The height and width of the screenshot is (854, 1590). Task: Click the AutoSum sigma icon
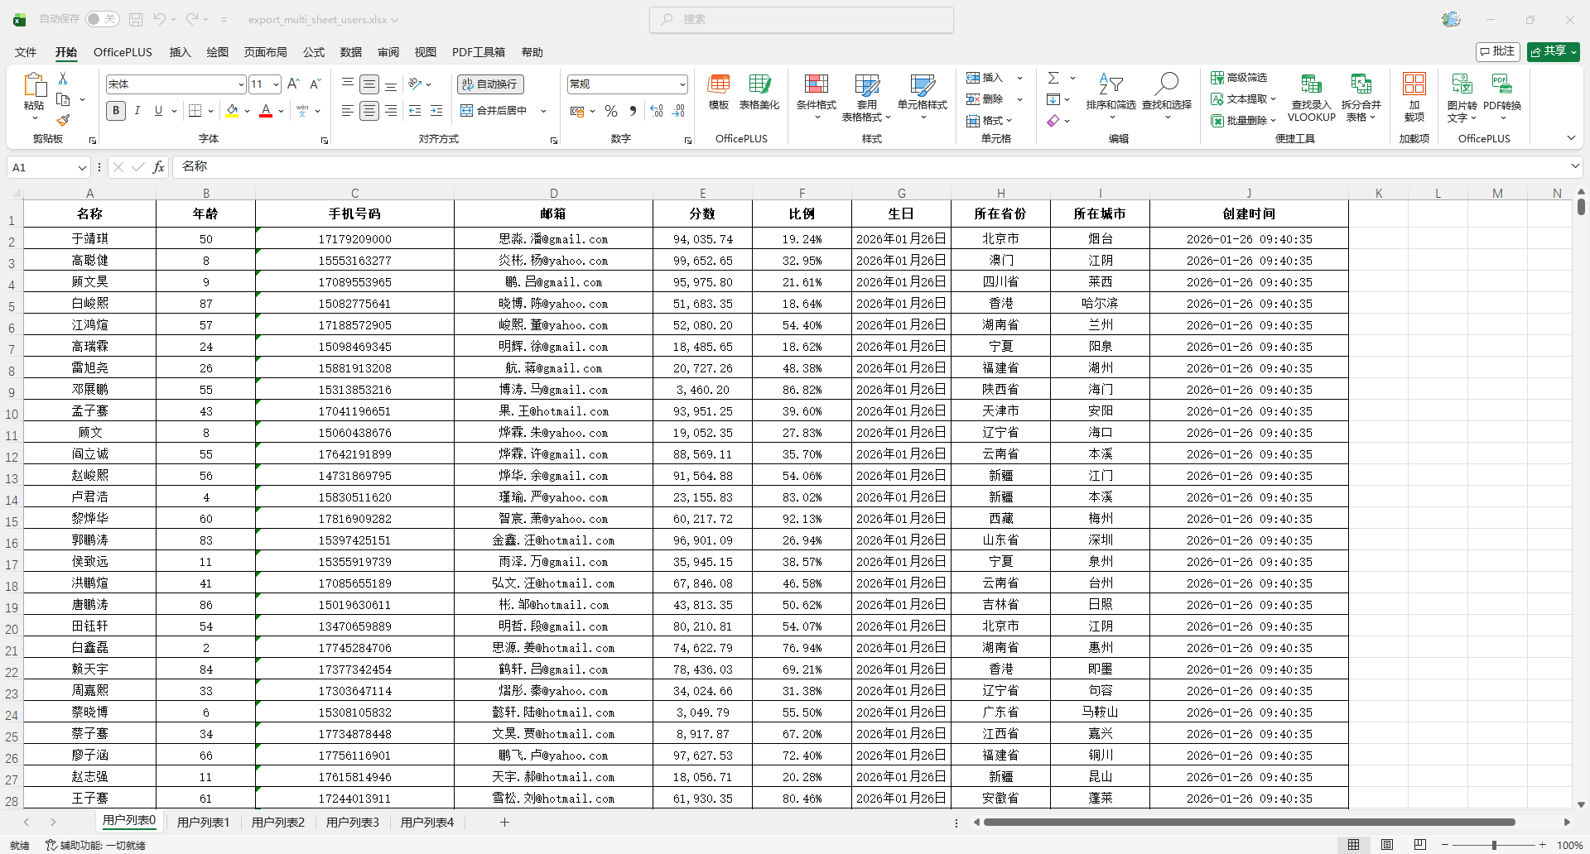click(x=1053, y=78)
